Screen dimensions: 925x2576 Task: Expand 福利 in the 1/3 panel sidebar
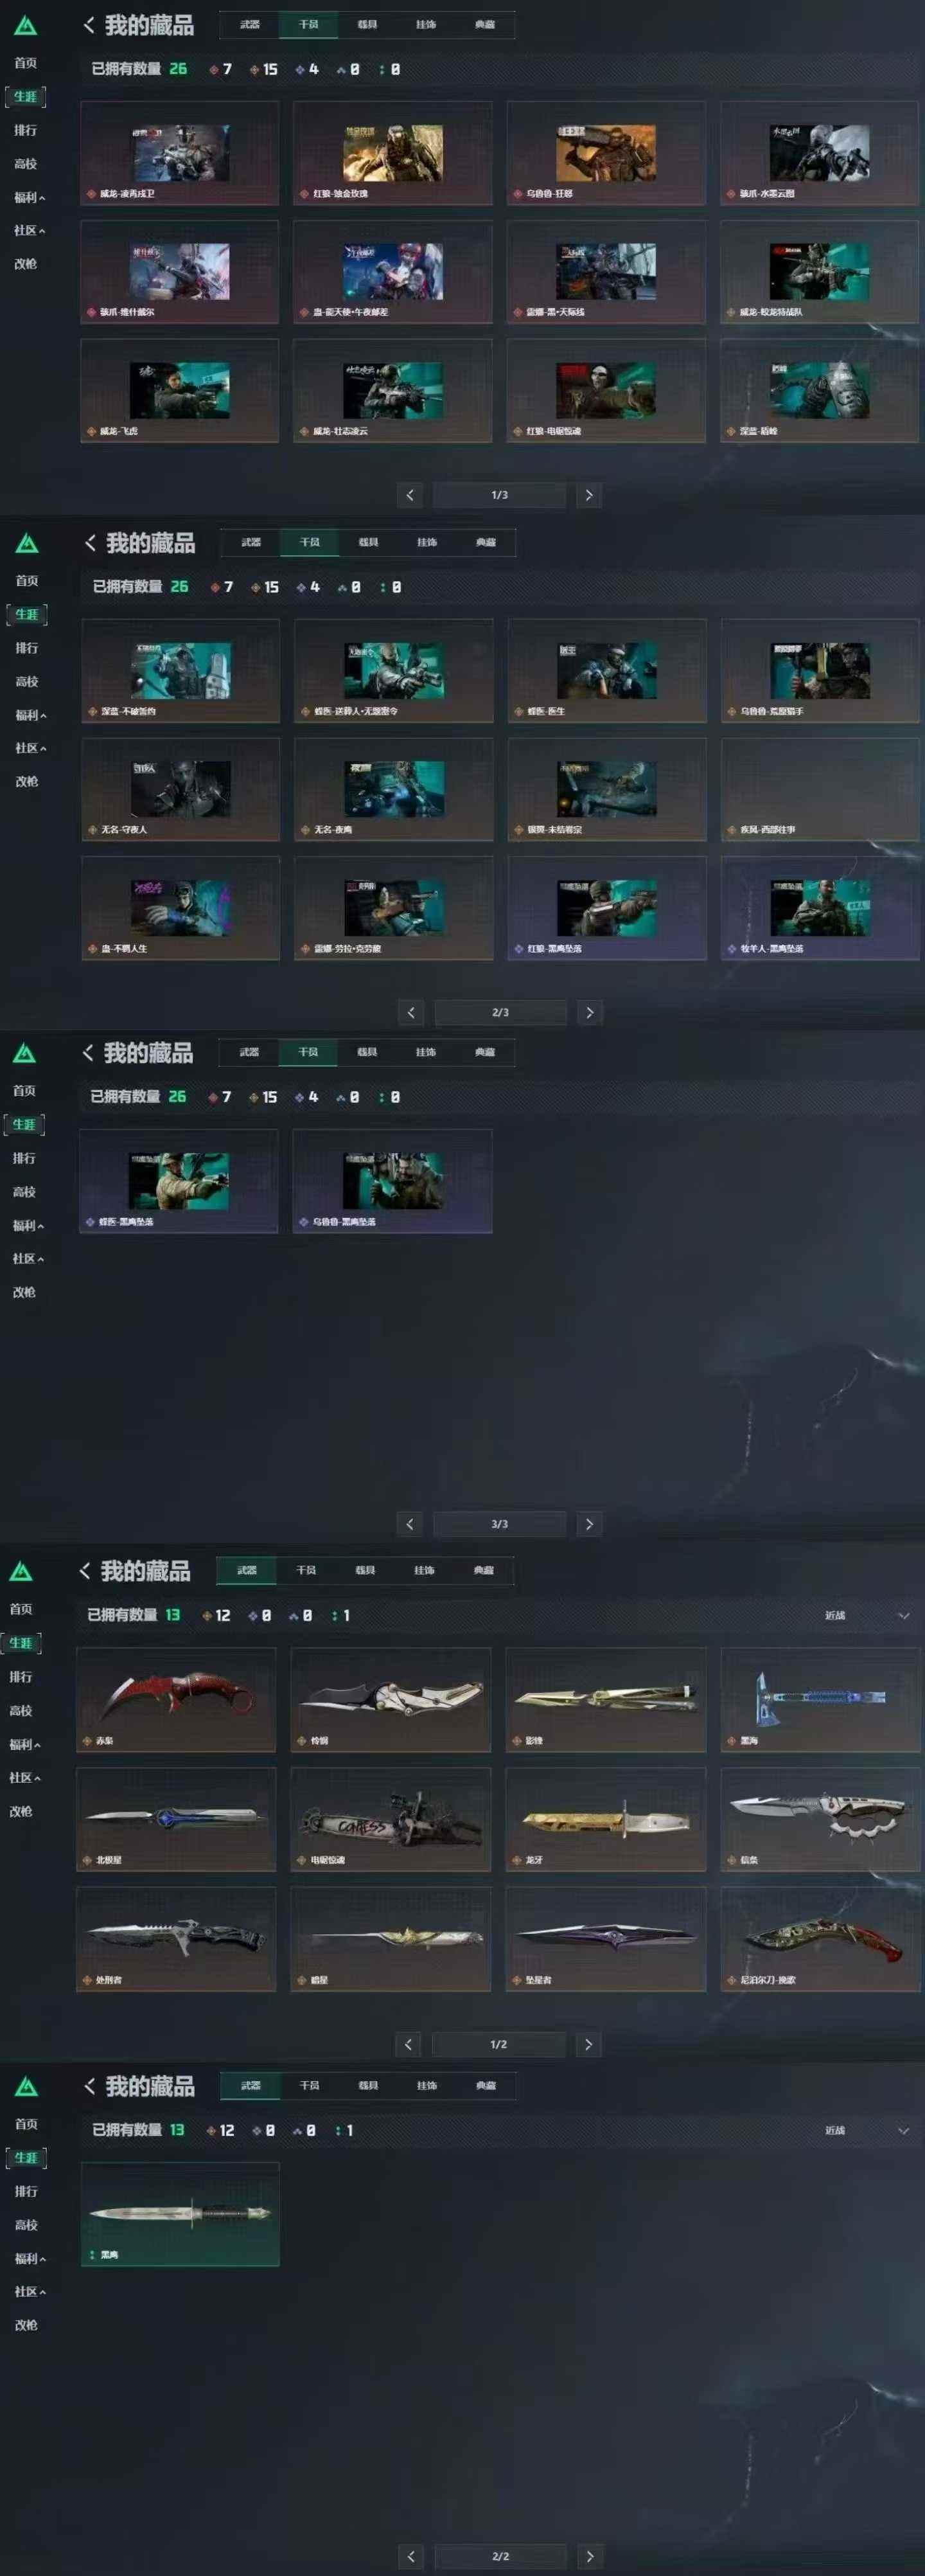(x=29, y=197)
